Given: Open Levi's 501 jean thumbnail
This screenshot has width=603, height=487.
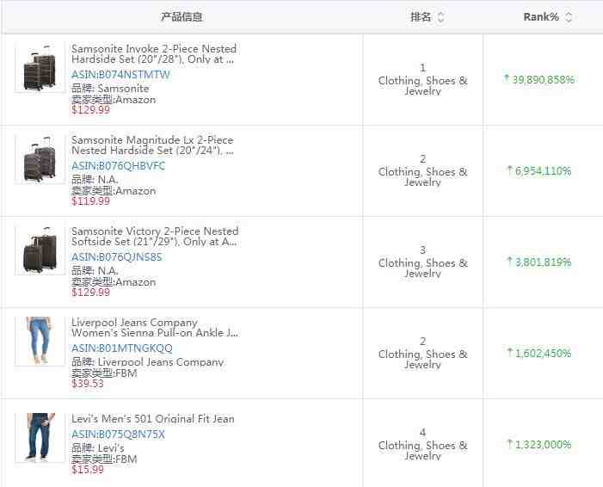Looking at the screenshot, I should (40, 437).
